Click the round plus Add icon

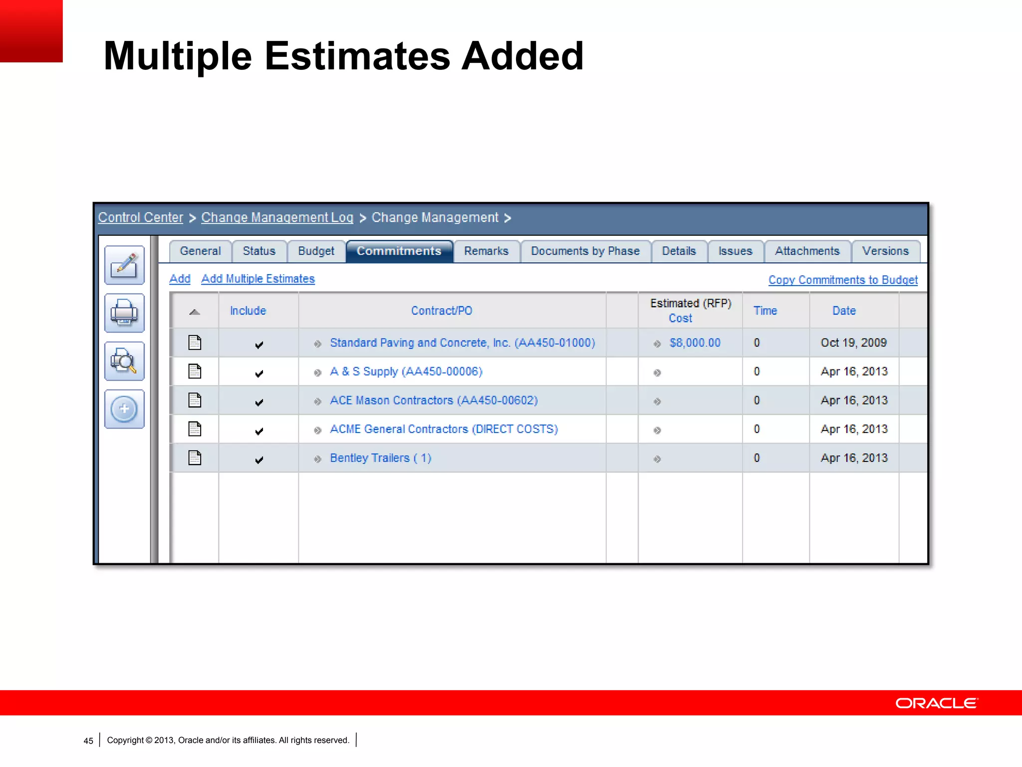(124, 409)
